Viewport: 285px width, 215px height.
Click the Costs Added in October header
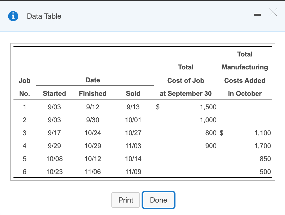pyautogui.click(x=245, y=74)
